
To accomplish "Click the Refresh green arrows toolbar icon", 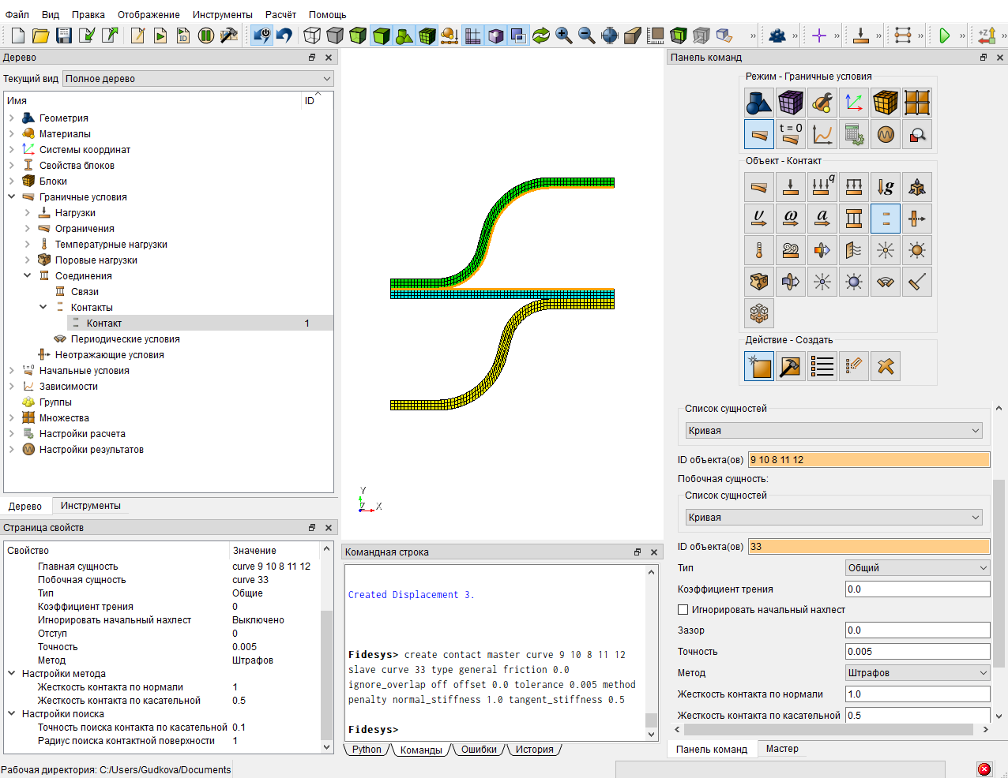I will [541, 36].
